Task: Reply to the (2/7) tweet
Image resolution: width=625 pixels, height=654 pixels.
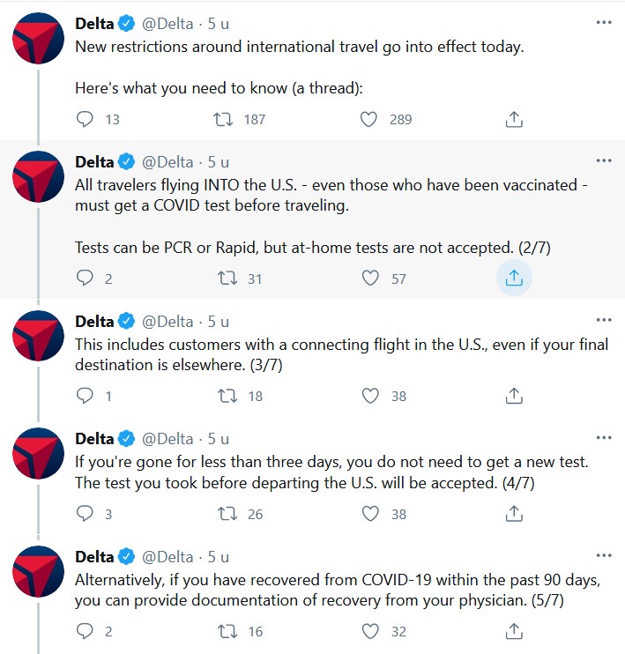Action: pos(86,279)
